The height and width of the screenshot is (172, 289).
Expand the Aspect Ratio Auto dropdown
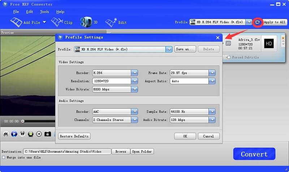[212, 81]
